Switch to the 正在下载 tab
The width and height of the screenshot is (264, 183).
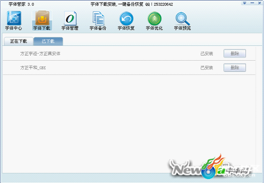point(18,41)
